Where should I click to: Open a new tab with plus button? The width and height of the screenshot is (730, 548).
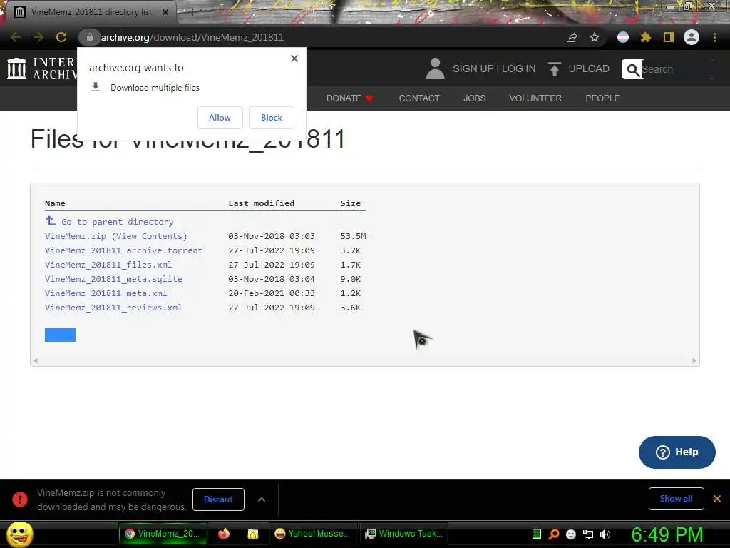[191, 12]
